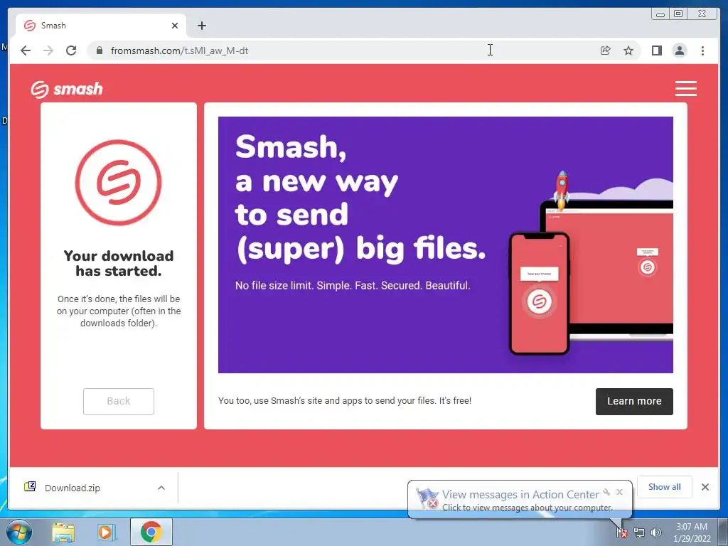This screenshot has width=728, height=546.
Task: Click "You too, use Smash's site" text
Action: pyautogui.click(x=345, y=401)
